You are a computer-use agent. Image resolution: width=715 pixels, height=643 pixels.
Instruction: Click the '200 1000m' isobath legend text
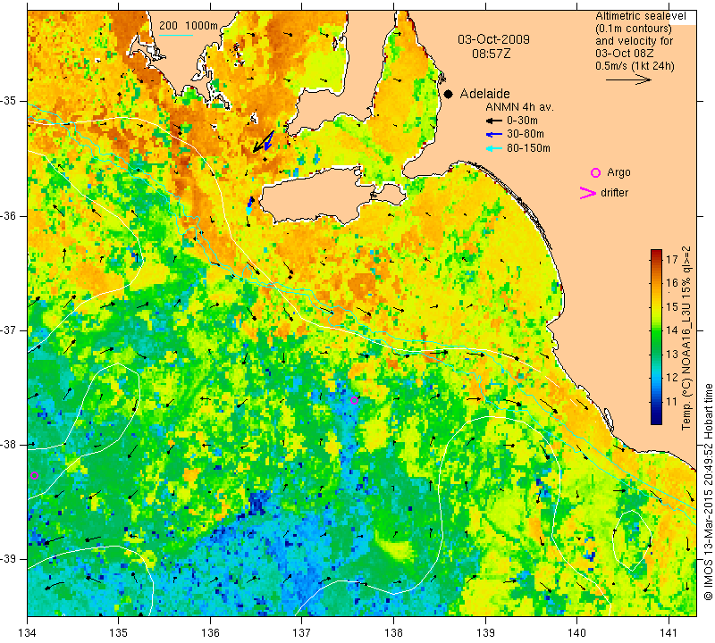pyautogui.click(x=189, y=26)
